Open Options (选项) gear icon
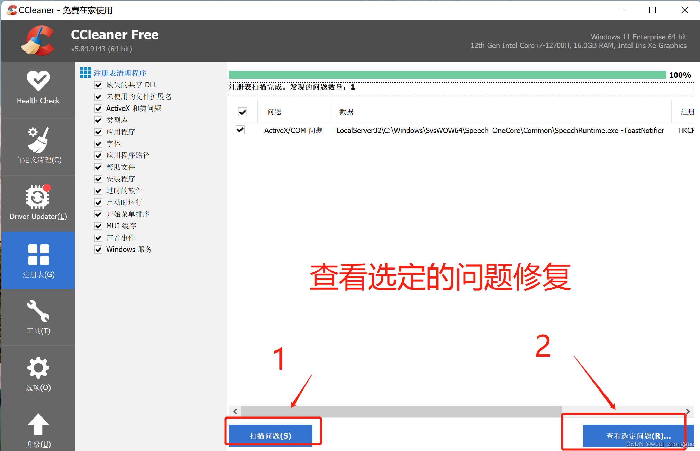Viewport: 700px width, 451px height. pyautogui.click(x=38, y=368)
